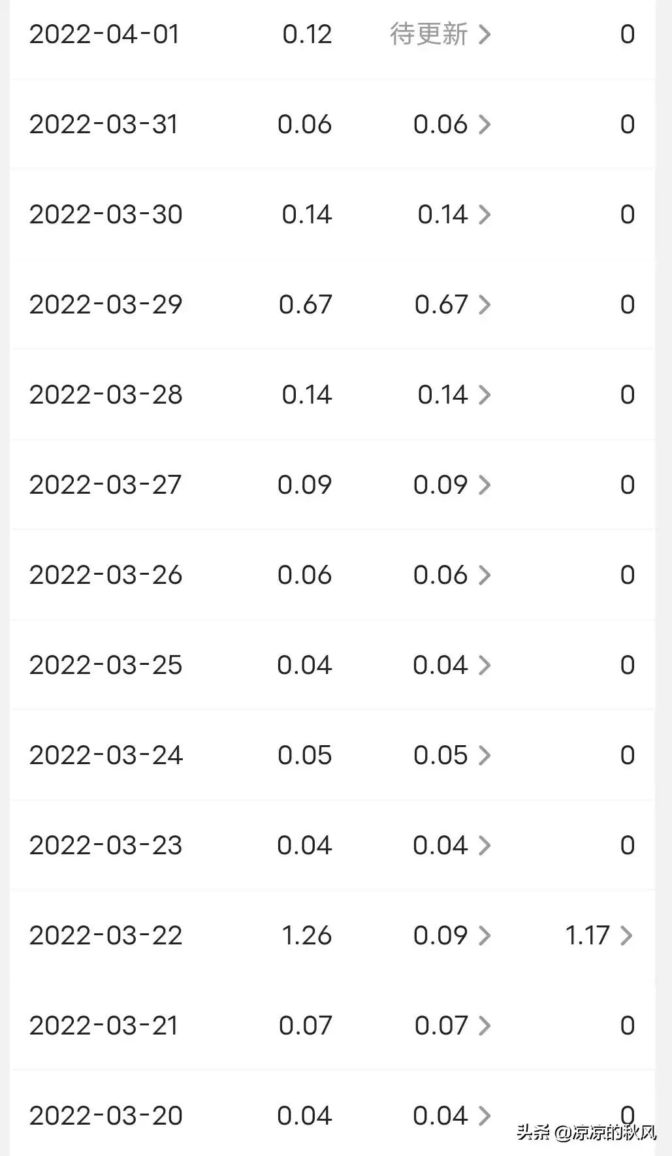The width and height of the screenshot is (672, 1156).
Task: Open the 0.06 chevron on 2022-03-26
Action: (484, 575)
